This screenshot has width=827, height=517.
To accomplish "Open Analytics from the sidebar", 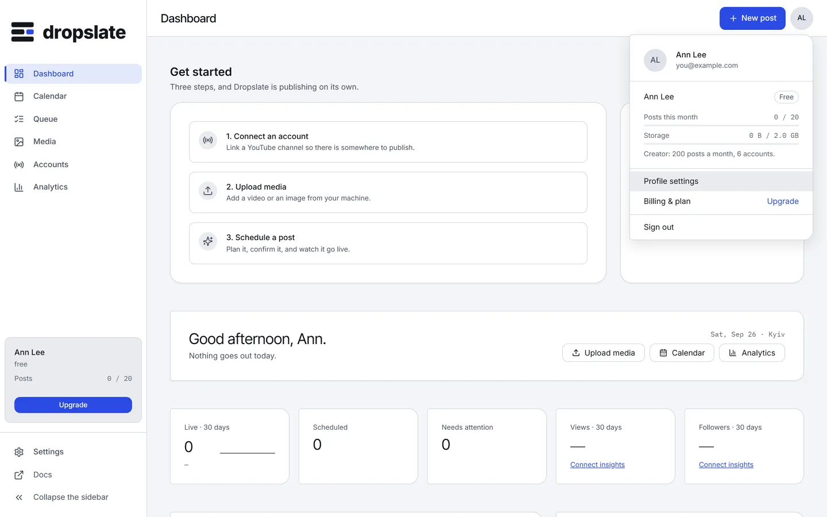I will pos(73,187).
